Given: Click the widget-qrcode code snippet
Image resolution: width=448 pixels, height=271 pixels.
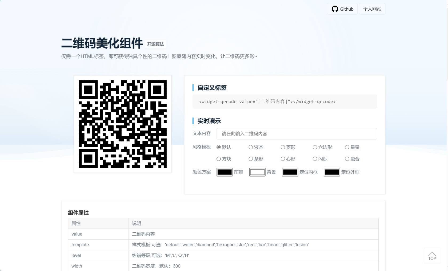Looking at the screenshot, I should pos(285,101).
